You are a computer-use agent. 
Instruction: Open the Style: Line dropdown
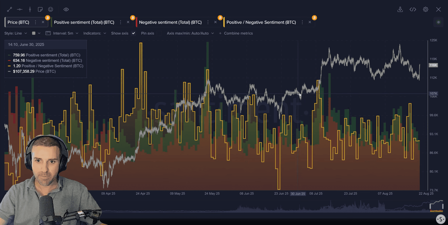(15, 33)
